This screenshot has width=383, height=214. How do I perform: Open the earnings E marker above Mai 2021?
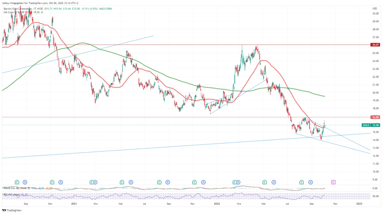point(122,182)
